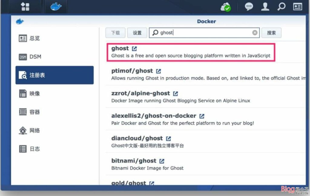
Task: Click magnifier icon inside search field
Action: [x=155, y=33]
